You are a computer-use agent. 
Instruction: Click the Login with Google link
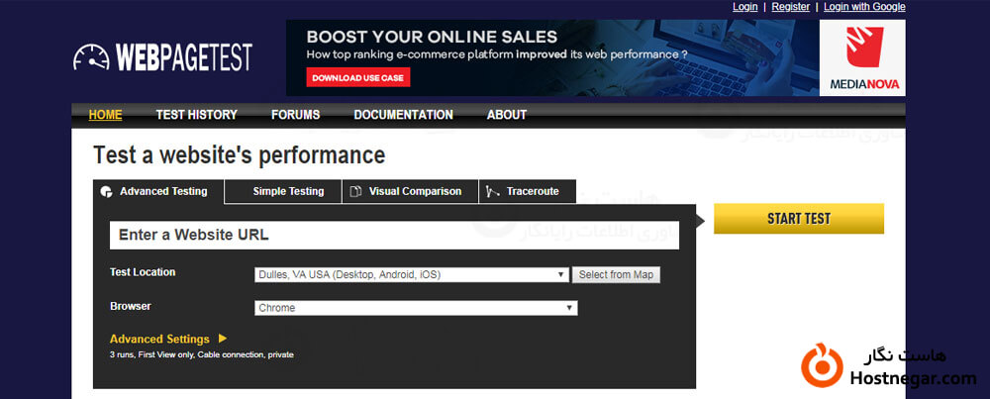[864, 7]
